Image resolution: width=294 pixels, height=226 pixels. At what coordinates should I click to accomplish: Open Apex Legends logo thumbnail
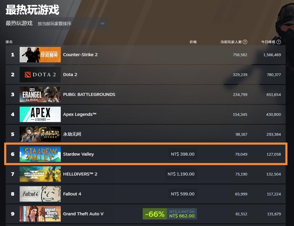[40, 114]
